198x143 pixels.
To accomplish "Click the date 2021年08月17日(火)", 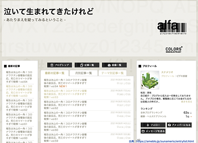I will click(121, 91).
